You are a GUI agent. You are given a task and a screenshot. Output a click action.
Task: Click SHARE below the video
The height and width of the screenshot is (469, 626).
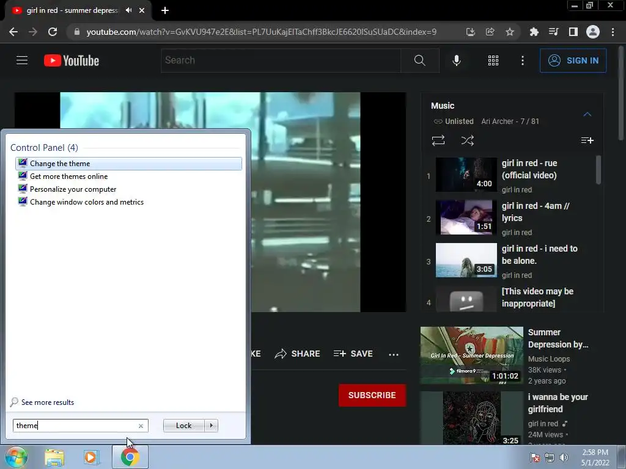[x=298, y=354]
